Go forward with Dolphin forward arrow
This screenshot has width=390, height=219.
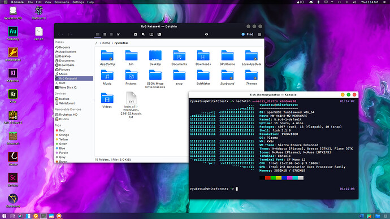point(68,34)
